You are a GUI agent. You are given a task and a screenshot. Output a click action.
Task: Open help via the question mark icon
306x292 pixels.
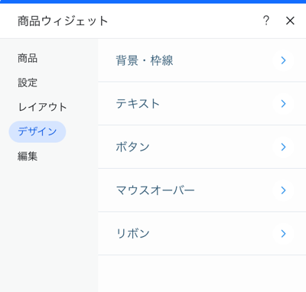point(266,21)
